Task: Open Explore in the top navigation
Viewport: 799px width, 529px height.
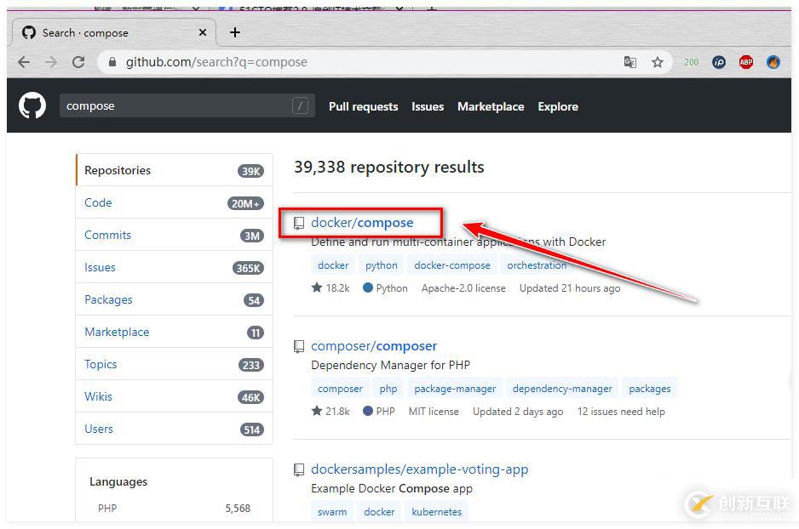Action: click(x=558, y=106)
